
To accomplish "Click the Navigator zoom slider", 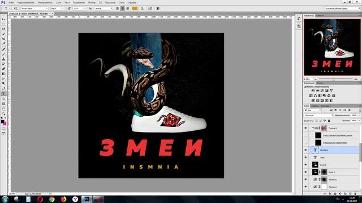I will tap(334, 79).
